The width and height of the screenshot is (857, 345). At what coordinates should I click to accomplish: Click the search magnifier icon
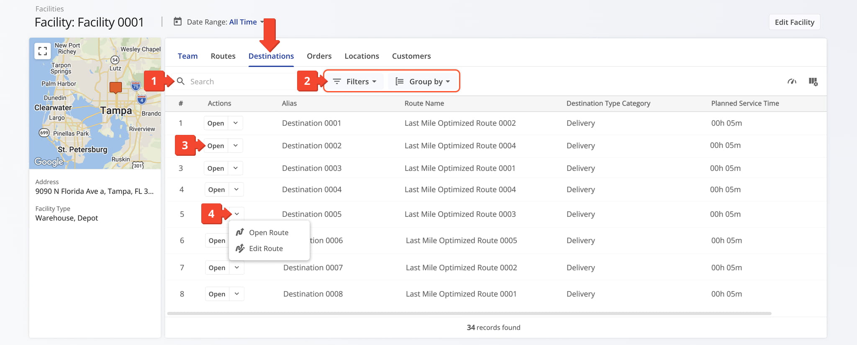pos(181,81)
